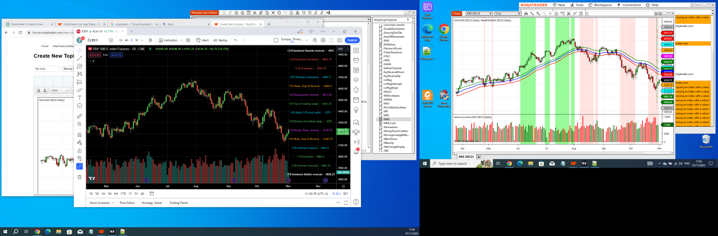Open the forecasting and measurement tools
718x236 pixels.
(80, 82)
